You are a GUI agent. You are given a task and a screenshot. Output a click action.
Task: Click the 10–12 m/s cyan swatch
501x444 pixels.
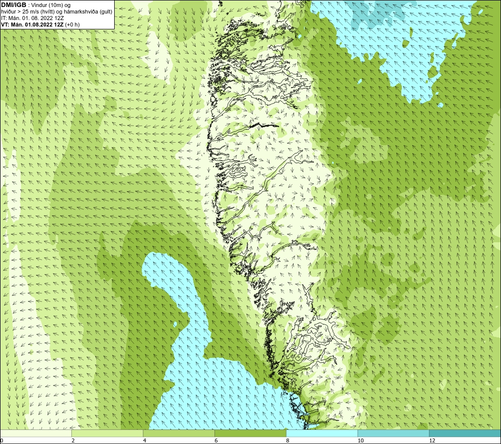click(393, 433)
